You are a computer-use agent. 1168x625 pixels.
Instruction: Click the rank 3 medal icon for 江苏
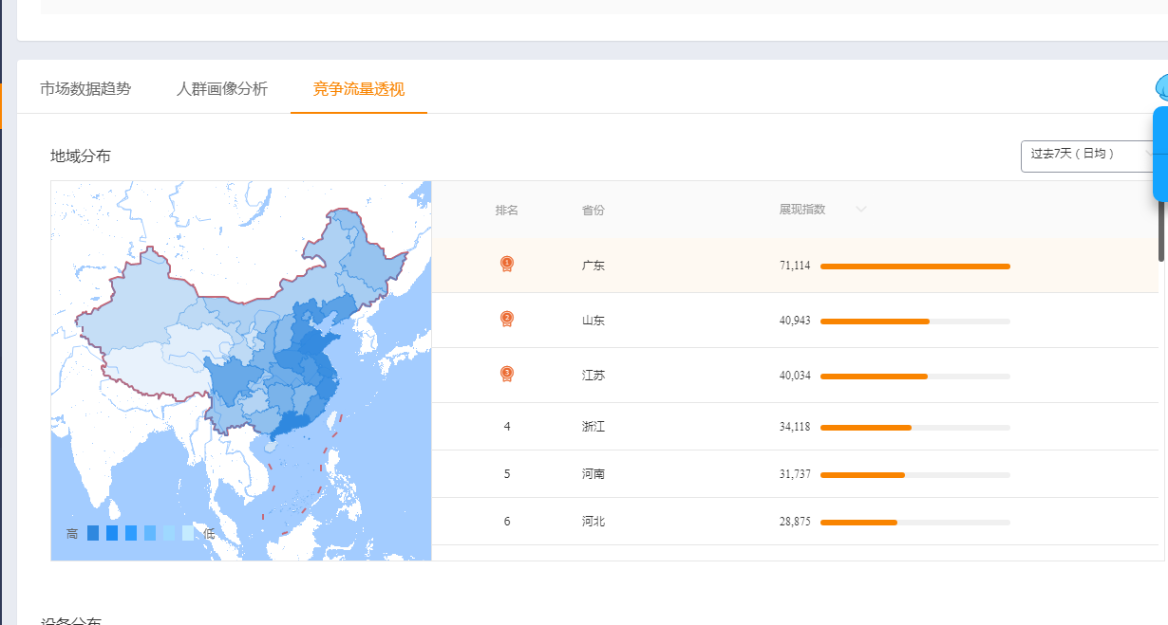pos(507,374)
